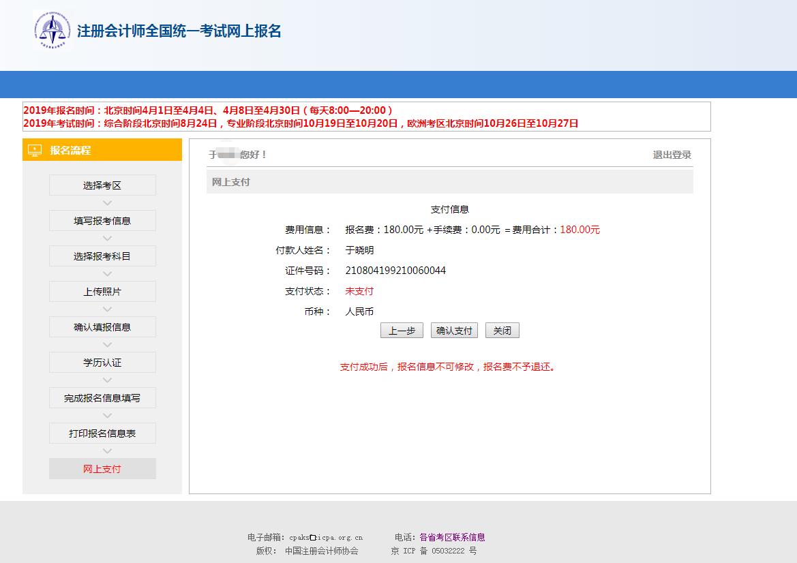Click 确认填报信息 in the sidebar

(x=102, y=326)
